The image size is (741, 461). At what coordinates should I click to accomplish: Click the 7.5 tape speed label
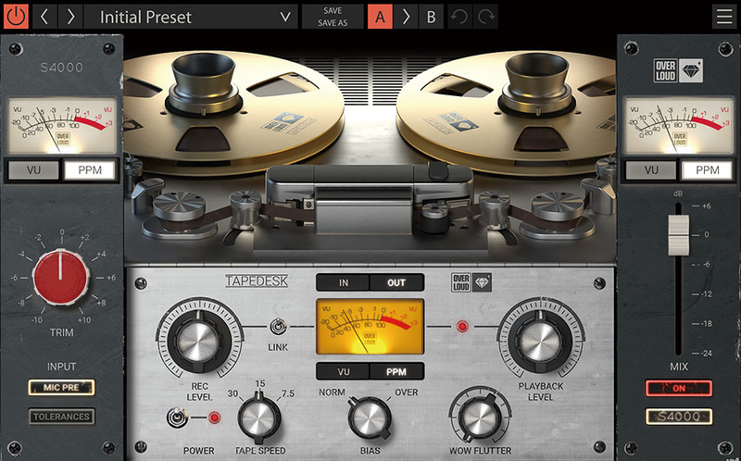[x=288, y=394]
